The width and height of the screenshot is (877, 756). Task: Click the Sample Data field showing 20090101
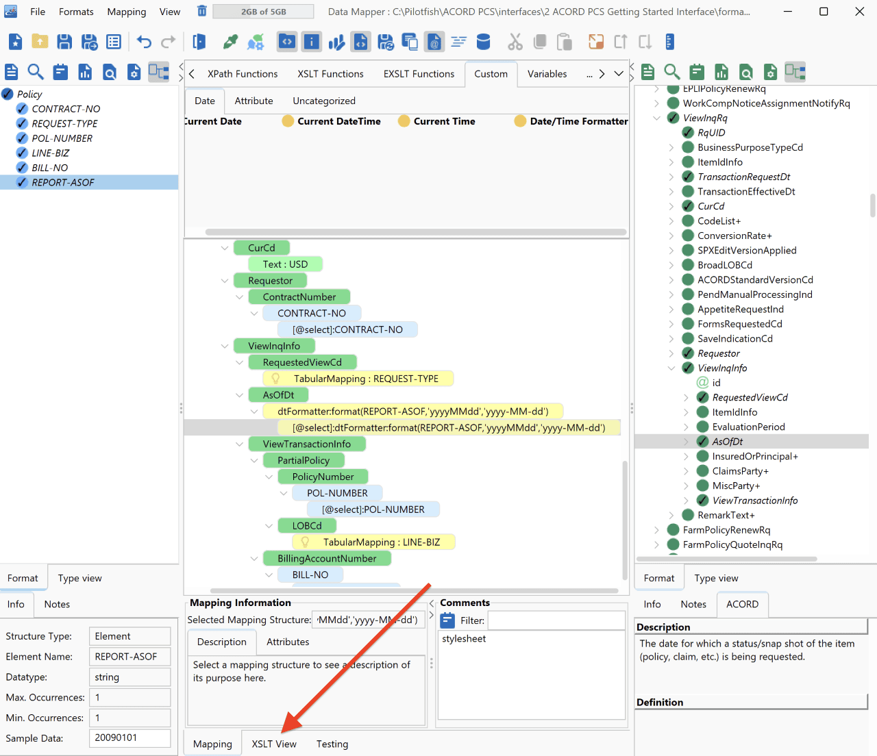pyautogui.click(x=129, y=738)
